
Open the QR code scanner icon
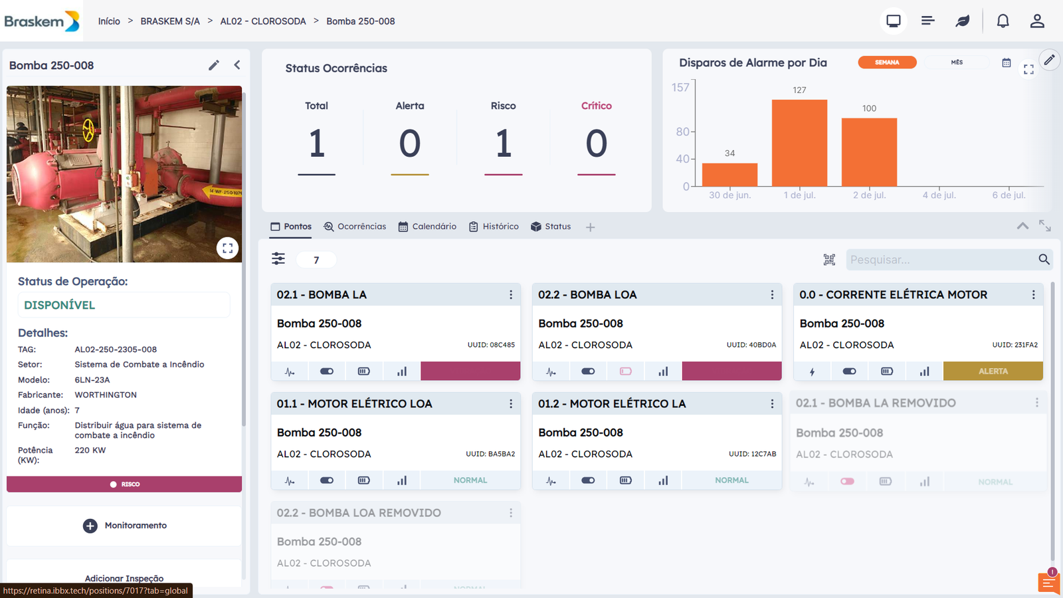[829, 260]
